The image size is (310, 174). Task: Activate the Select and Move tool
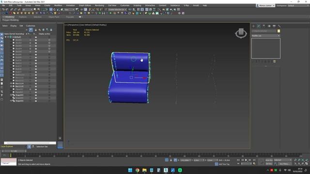tap(51, 10)
